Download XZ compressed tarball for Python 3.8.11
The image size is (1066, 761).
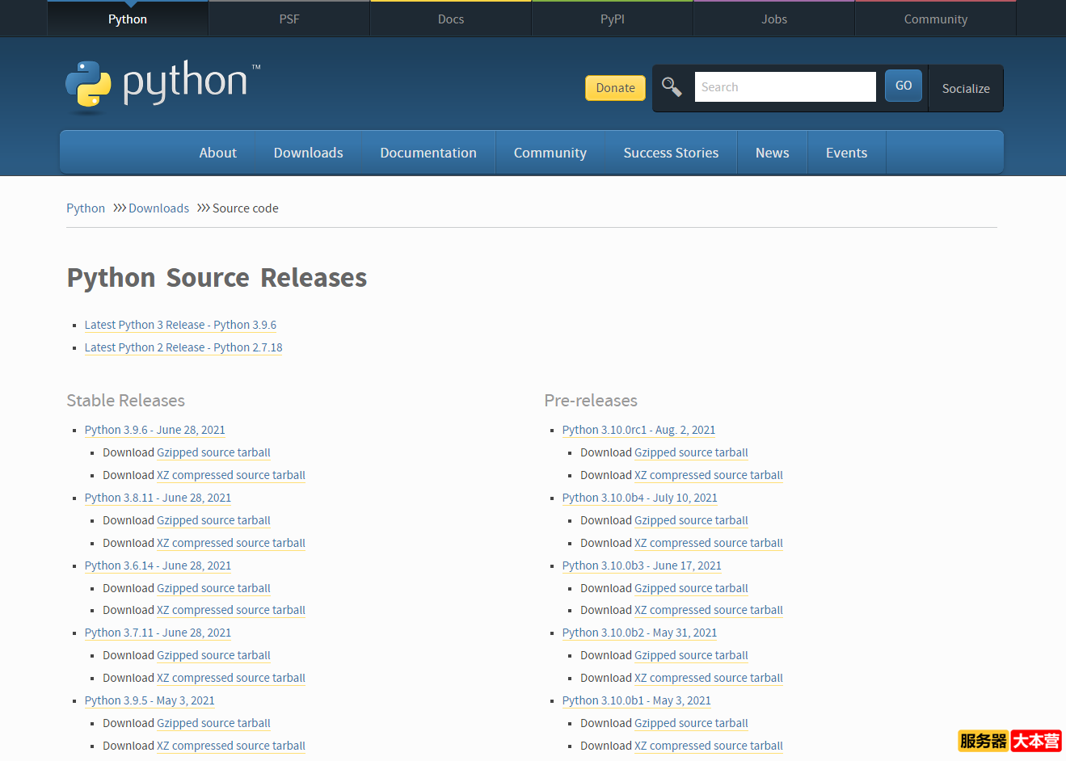point(231,543)
